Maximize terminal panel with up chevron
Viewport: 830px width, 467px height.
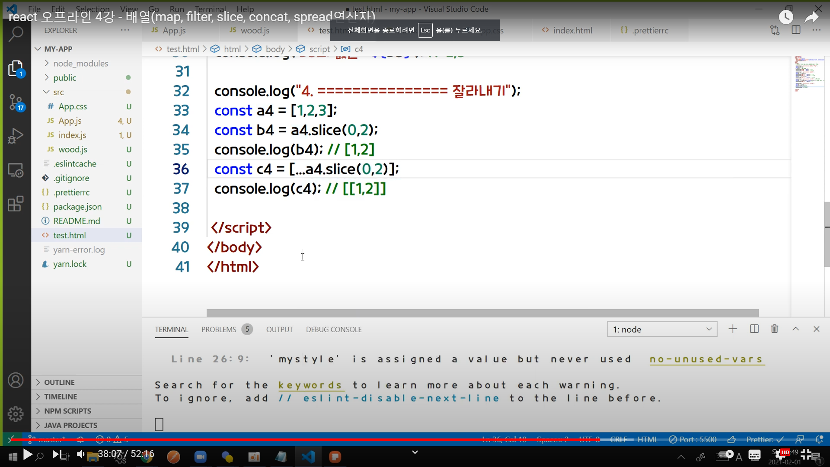point(795,329)
